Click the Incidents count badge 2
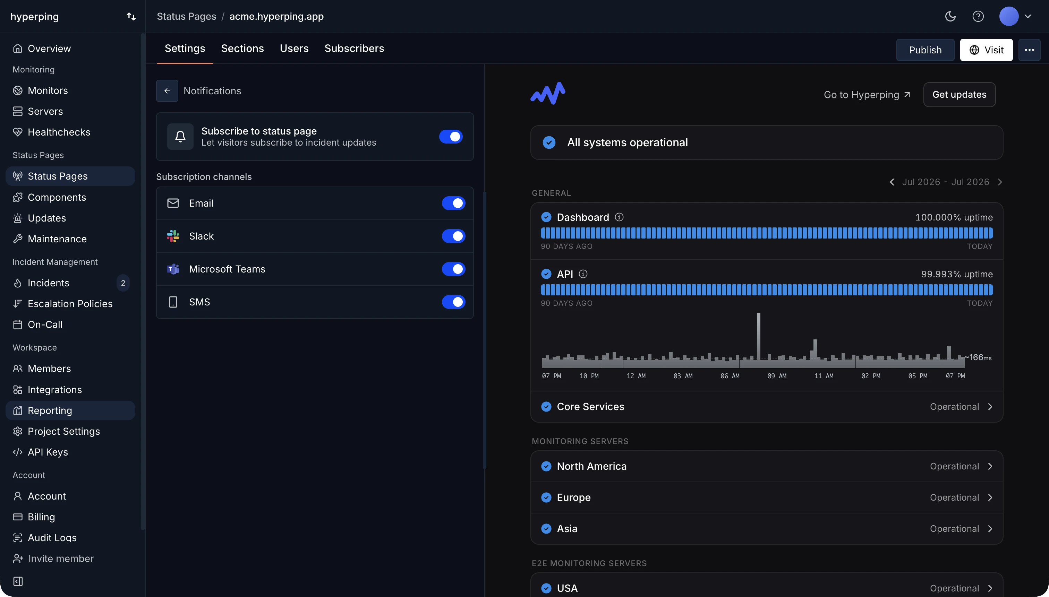The height and width of the screenshot is (597, 1049). (123, 283)
